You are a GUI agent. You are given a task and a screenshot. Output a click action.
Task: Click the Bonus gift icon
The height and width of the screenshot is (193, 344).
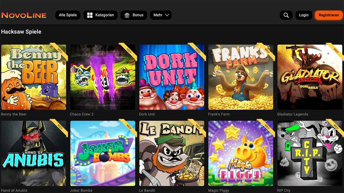point(127,15)
